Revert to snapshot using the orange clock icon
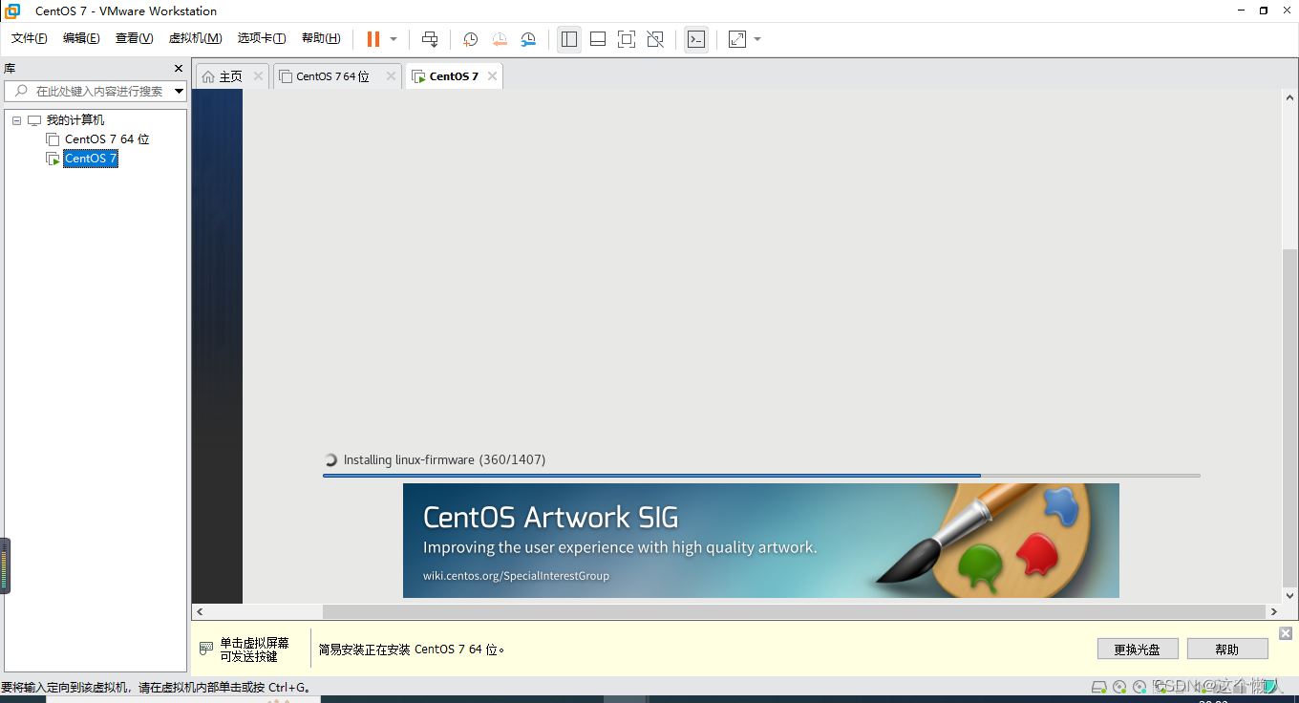 500,39
